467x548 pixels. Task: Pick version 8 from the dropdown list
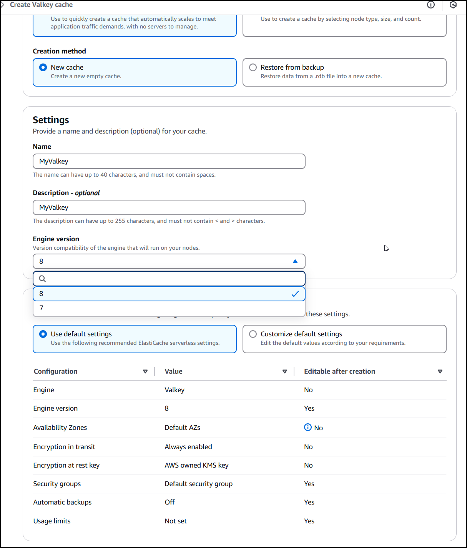tap(169, 294)
